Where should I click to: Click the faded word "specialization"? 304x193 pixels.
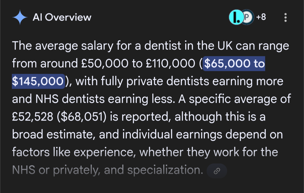[165, 170]
